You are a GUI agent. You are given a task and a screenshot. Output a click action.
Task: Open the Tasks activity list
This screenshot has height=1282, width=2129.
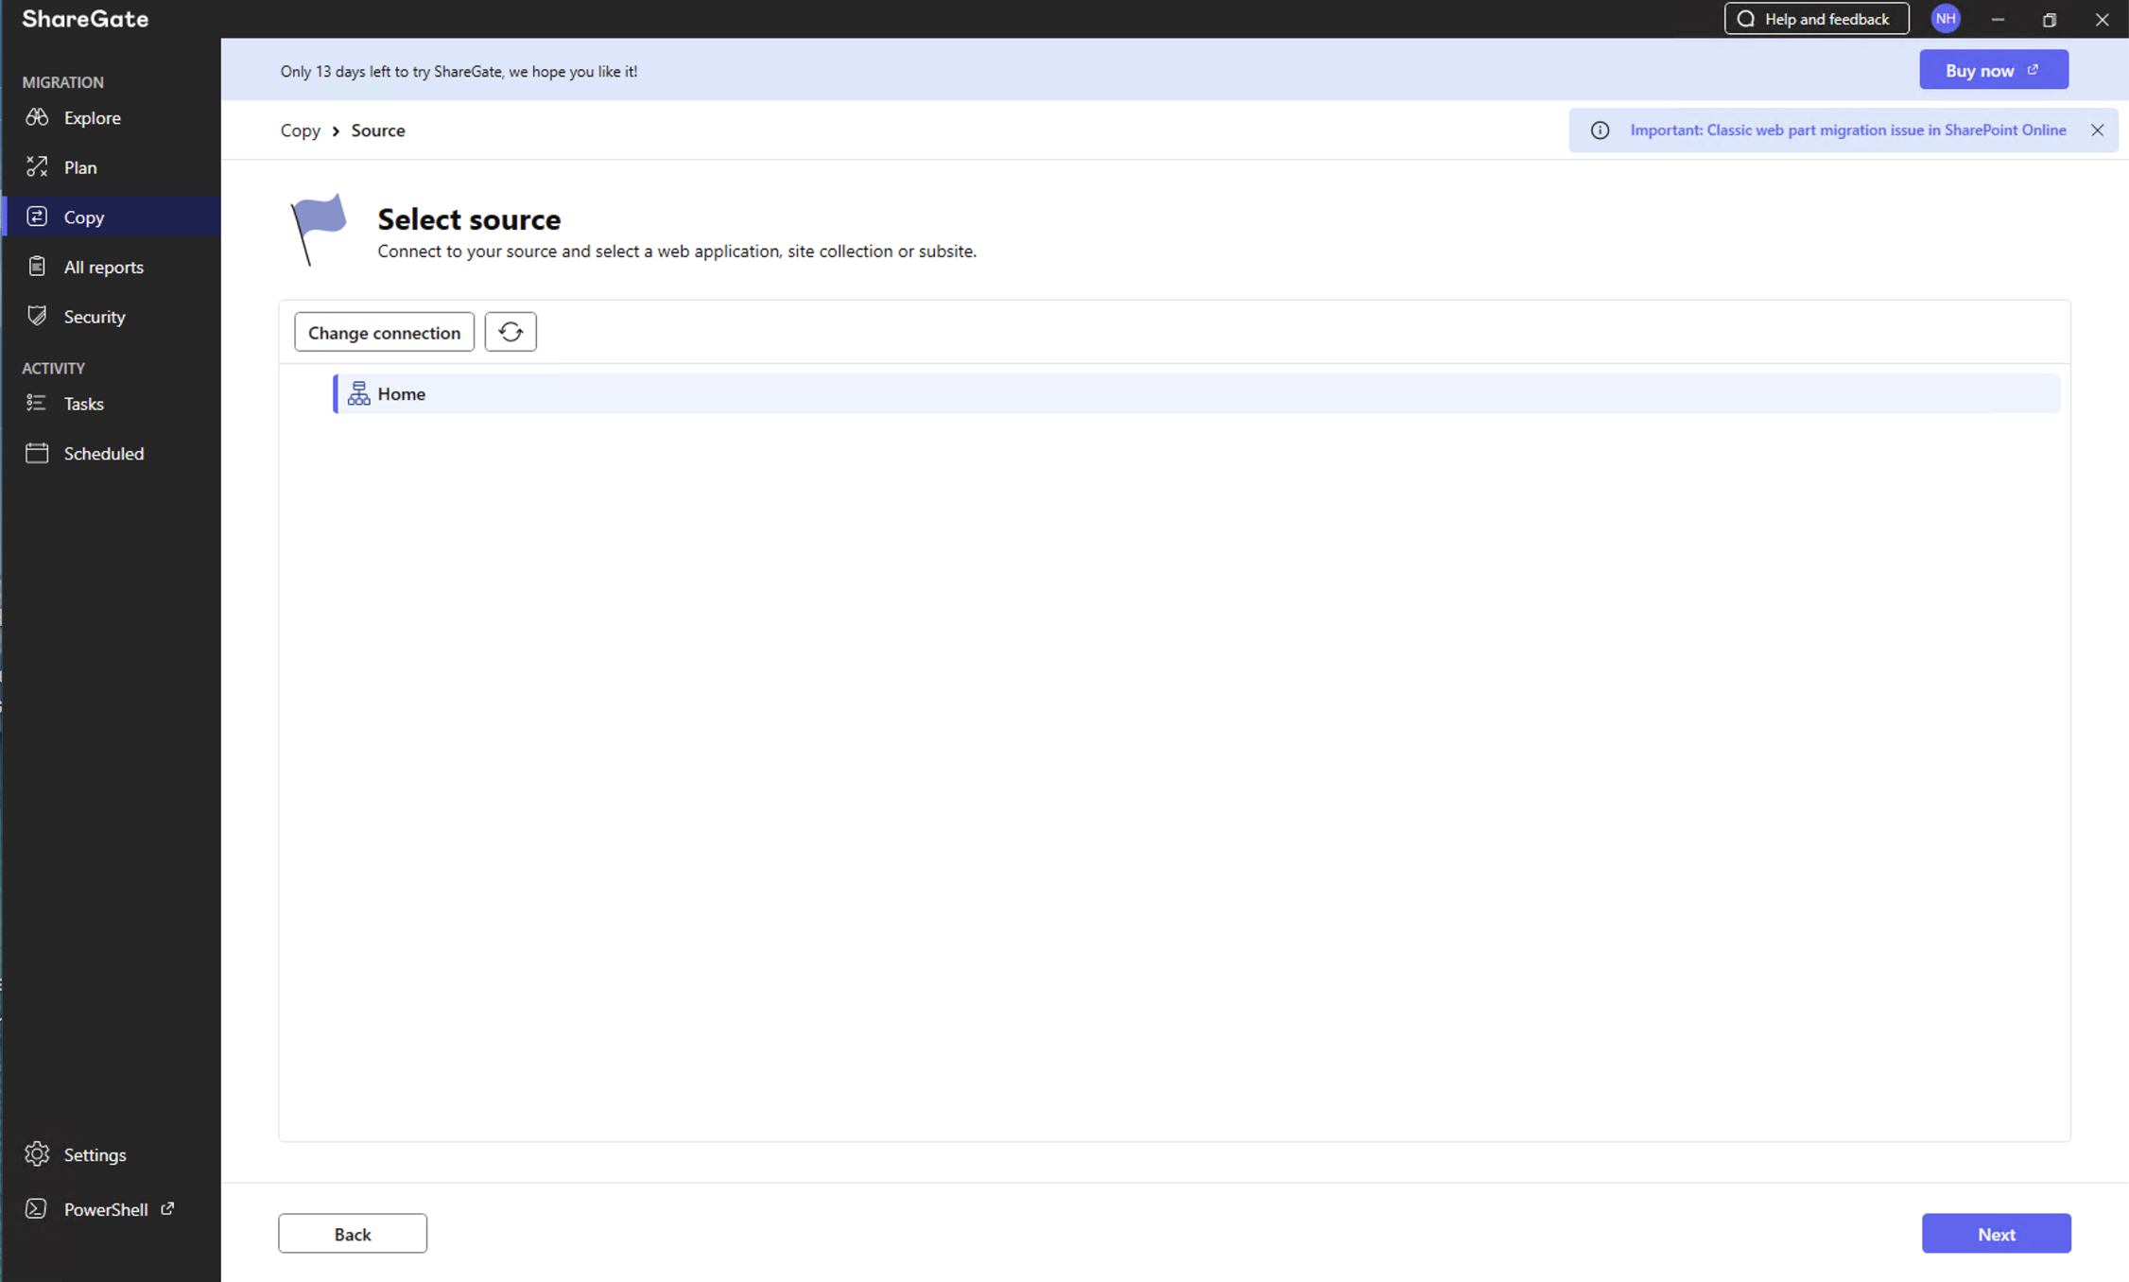[x=112, y=404]
